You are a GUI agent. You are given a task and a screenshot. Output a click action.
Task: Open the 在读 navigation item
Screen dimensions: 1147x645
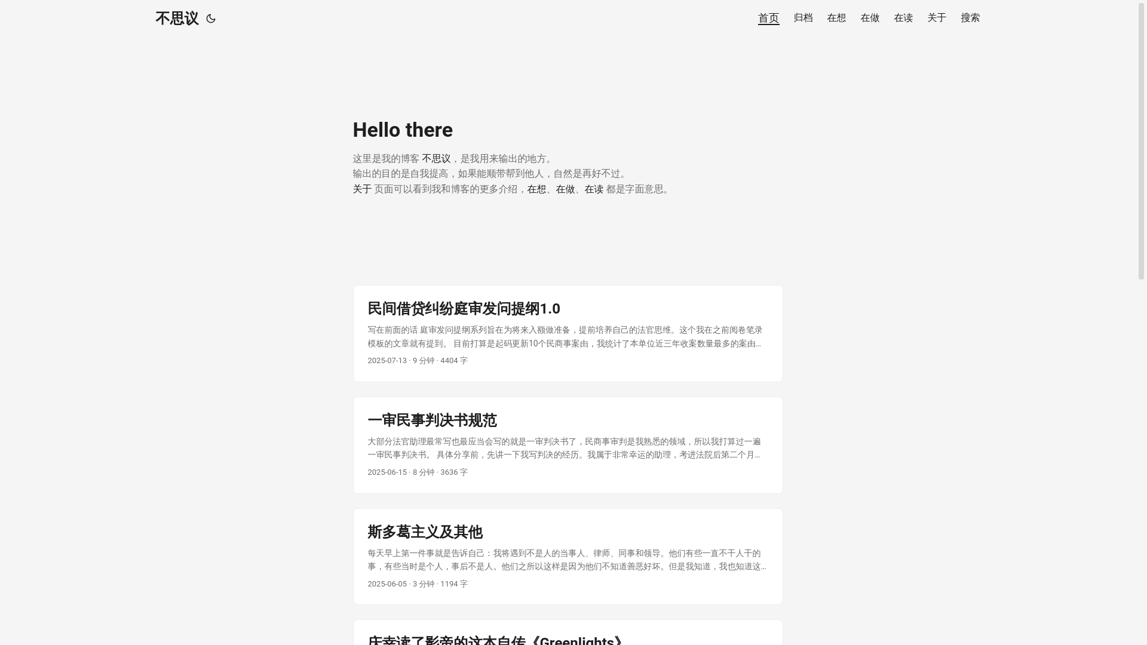coord(903,18)
